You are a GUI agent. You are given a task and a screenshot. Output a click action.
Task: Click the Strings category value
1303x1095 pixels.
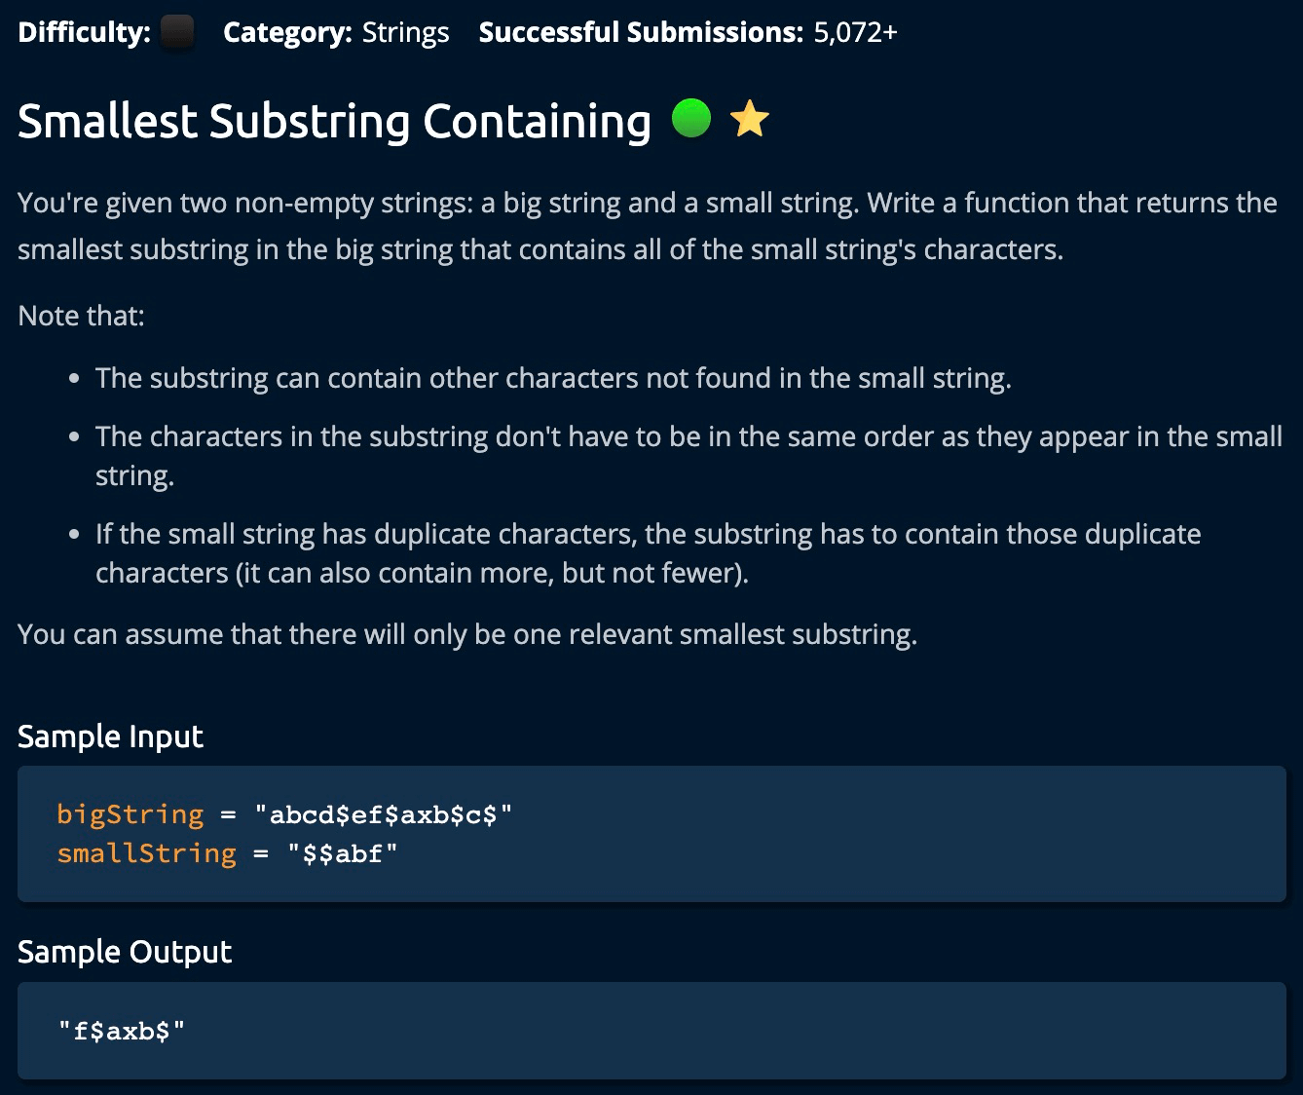click(x=405, y=33)
